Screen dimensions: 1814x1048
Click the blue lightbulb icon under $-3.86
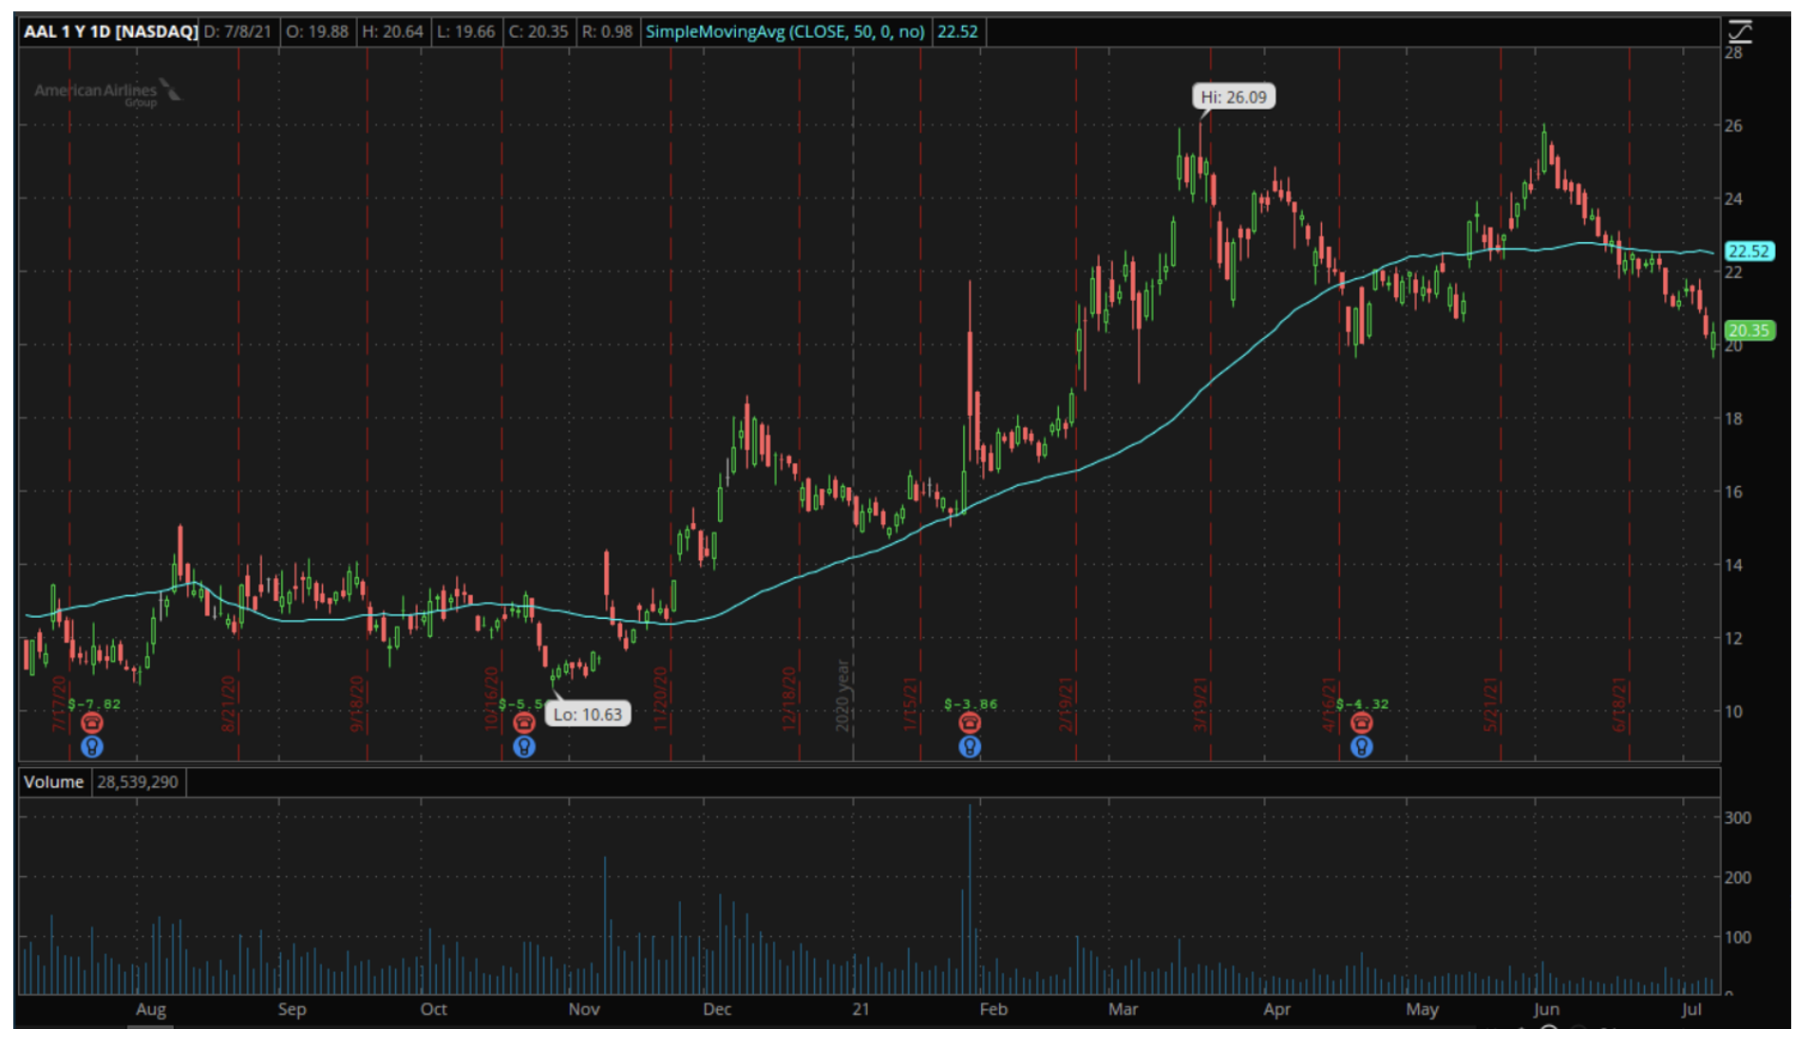tap(970, 747)
